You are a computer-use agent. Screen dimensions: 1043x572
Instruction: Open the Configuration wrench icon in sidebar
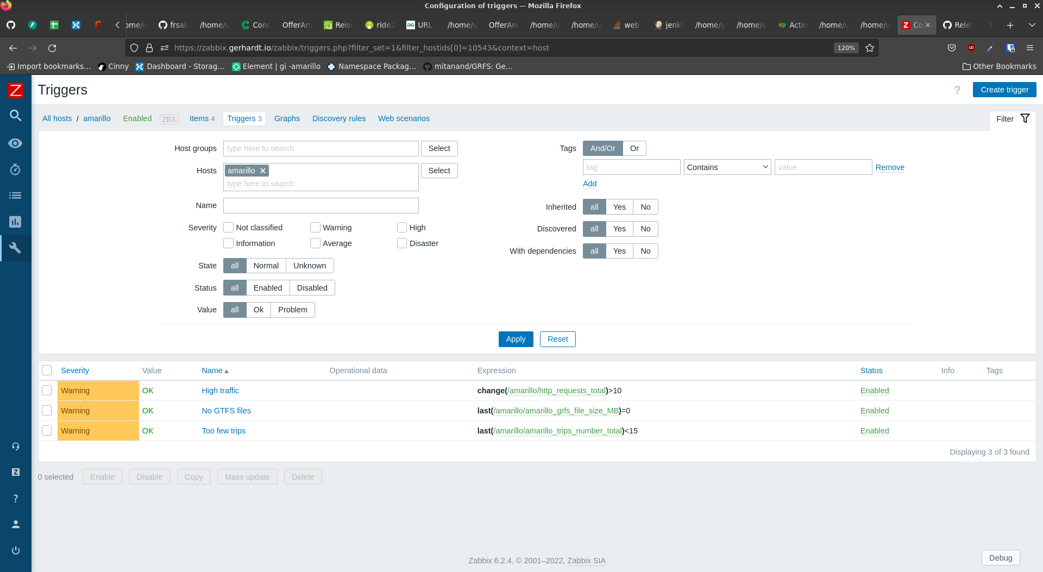pos(15,248)
